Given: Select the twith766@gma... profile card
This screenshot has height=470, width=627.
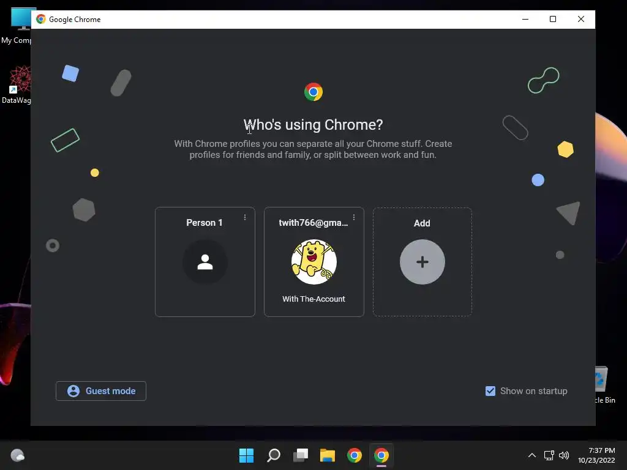Looking at the screenshot, I should click(x=314, y=262).
